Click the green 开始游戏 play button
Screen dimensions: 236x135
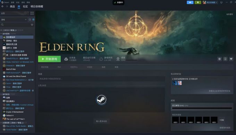point(49,59)
